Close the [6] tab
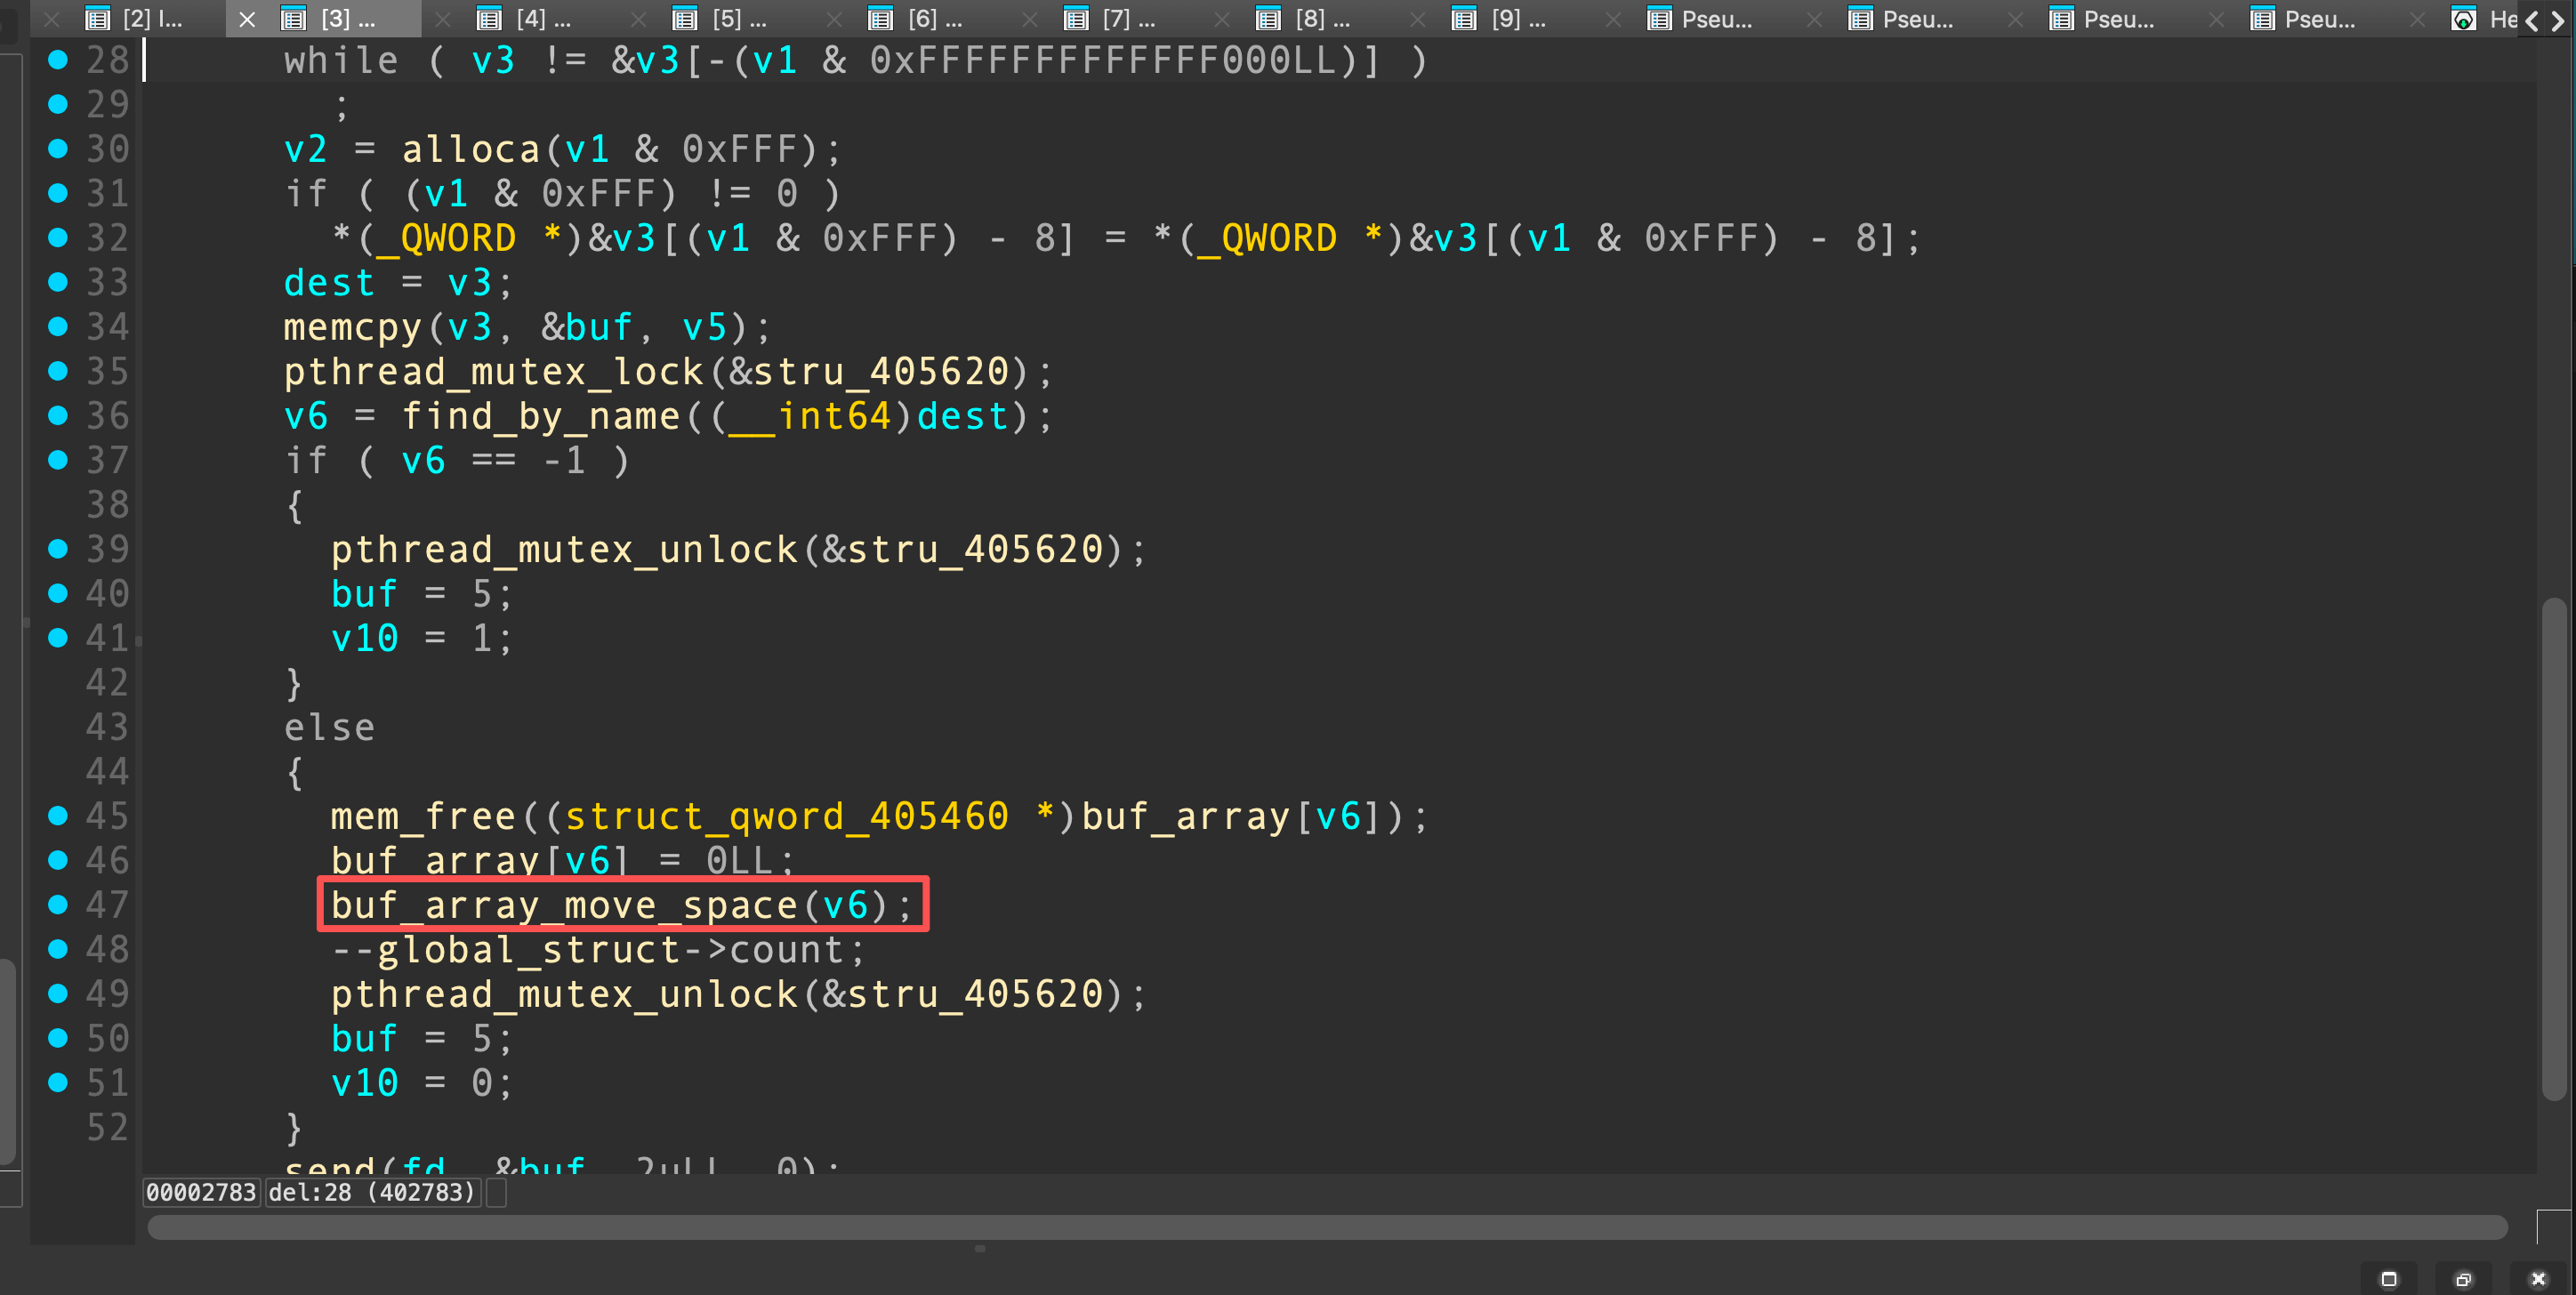Screen dimensions: 2576x1295 pos(835,19)
